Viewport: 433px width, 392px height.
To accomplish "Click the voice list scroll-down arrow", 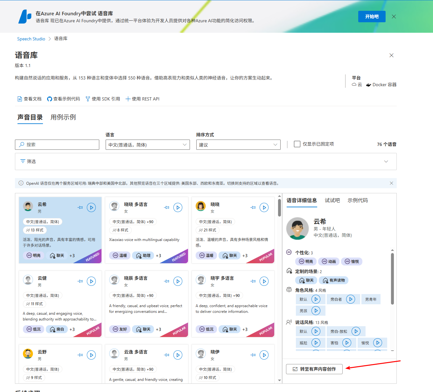I will click(x=279, y=380).
